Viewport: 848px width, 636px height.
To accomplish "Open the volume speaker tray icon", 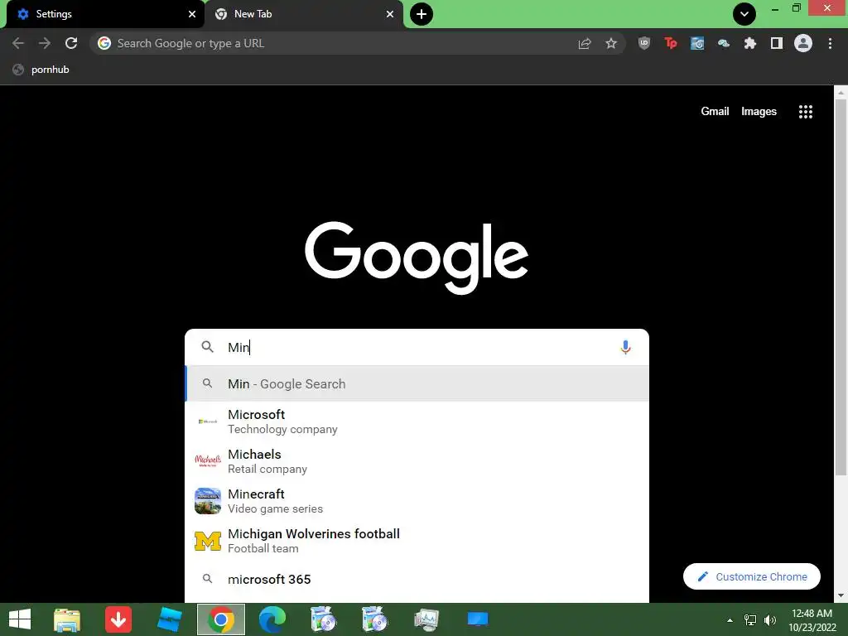I will tap(770, 620).
